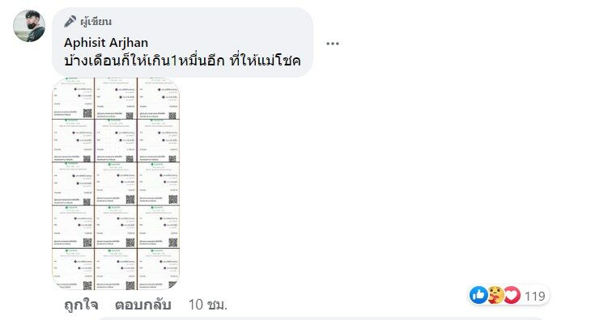Click the comment text about แม่โชค
This screenshot has width=591, height=320.
tap(182, 60)
